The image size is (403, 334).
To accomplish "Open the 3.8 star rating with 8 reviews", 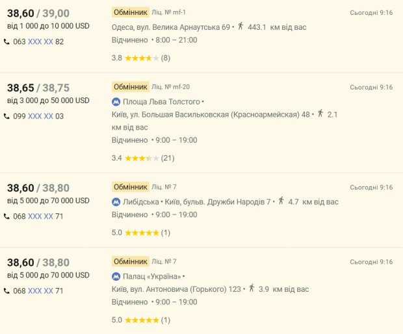I will tap(141, 58).
